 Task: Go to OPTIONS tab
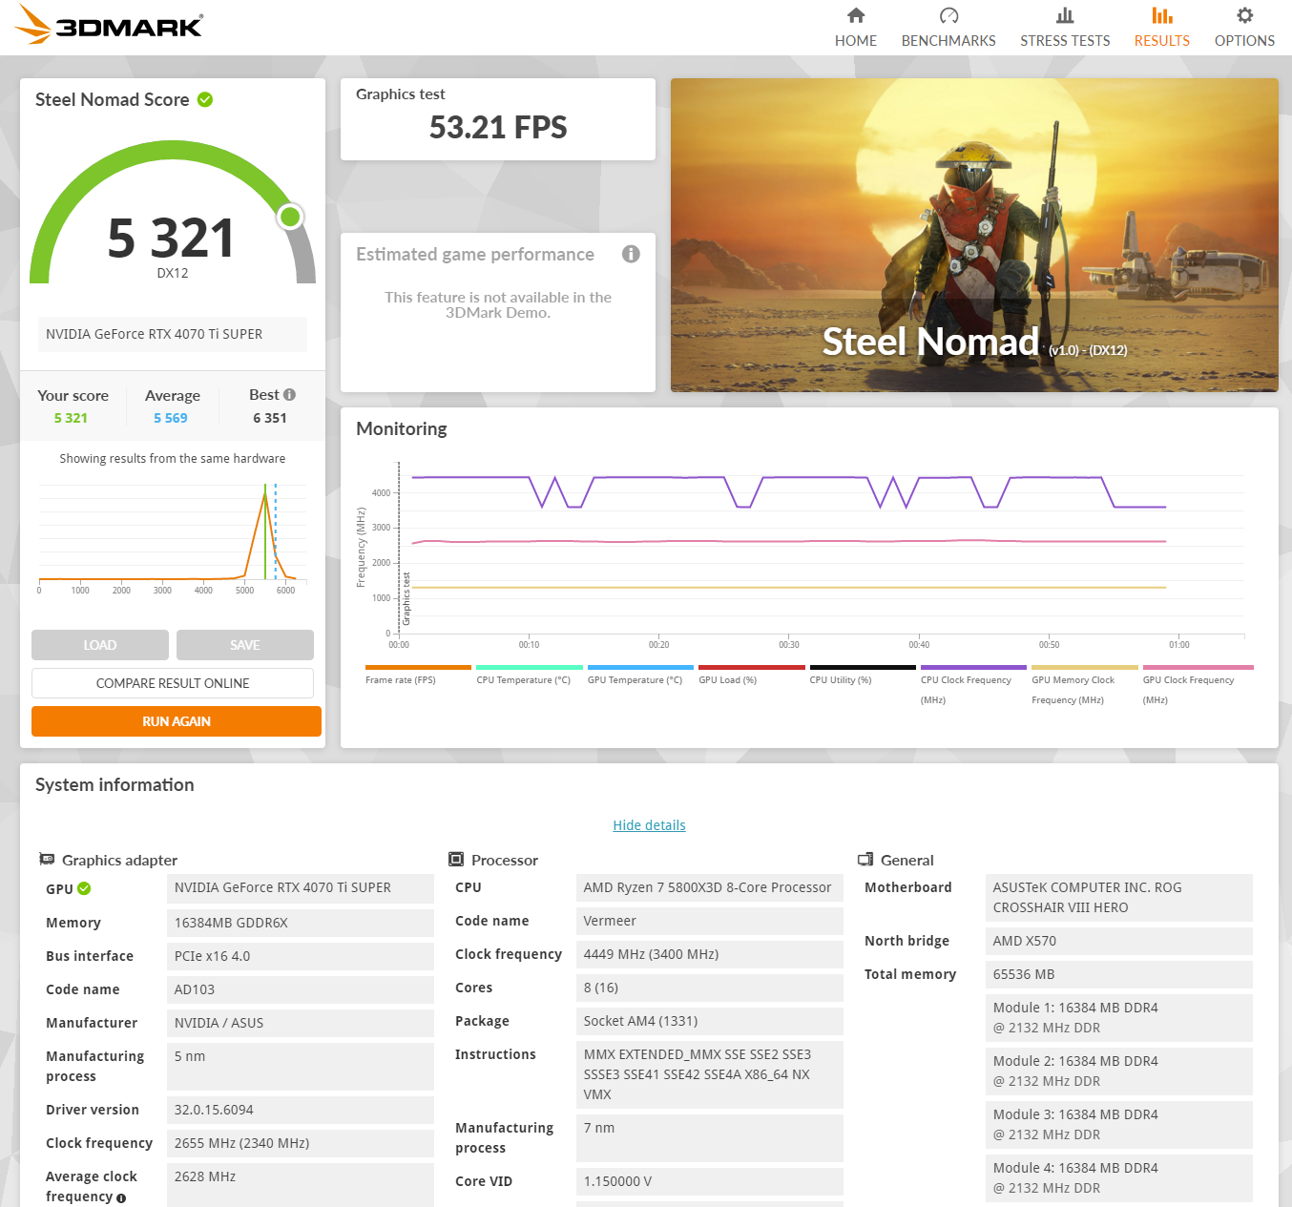1244,40
